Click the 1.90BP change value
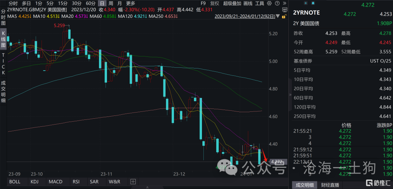The height and width of the screenshot is (189, 393). click(384, 24)
